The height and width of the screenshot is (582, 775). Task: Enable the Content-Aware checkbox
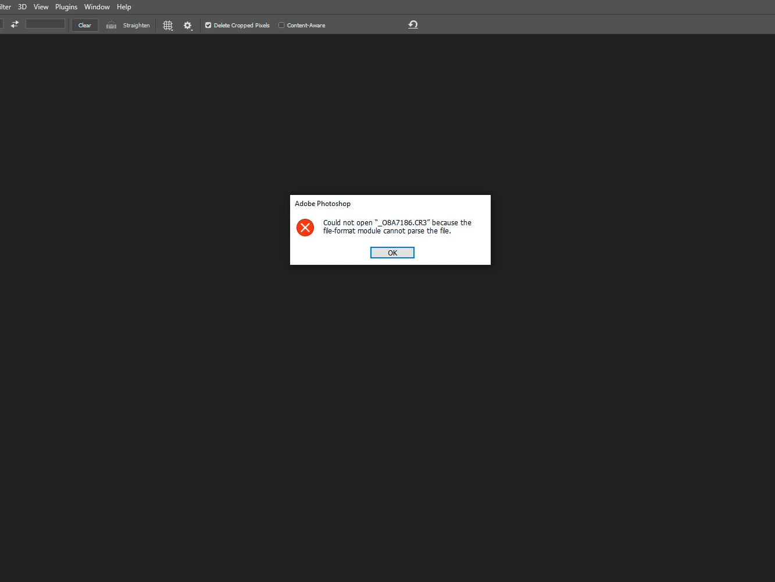tap(281, 25)
